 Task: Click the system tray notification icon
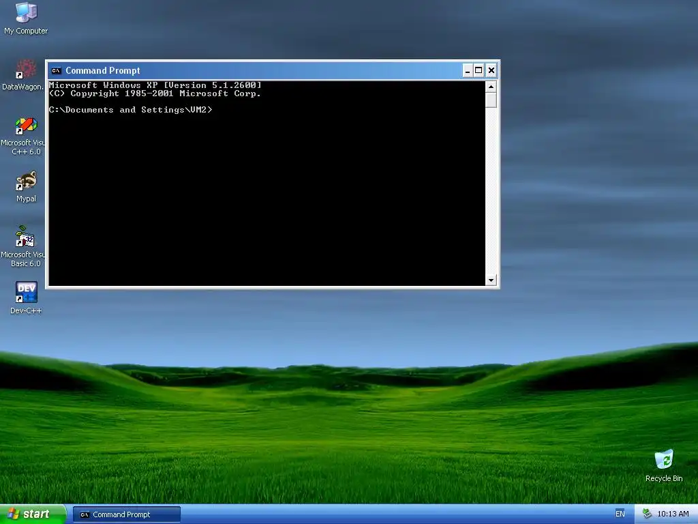(x=648, y=514)
